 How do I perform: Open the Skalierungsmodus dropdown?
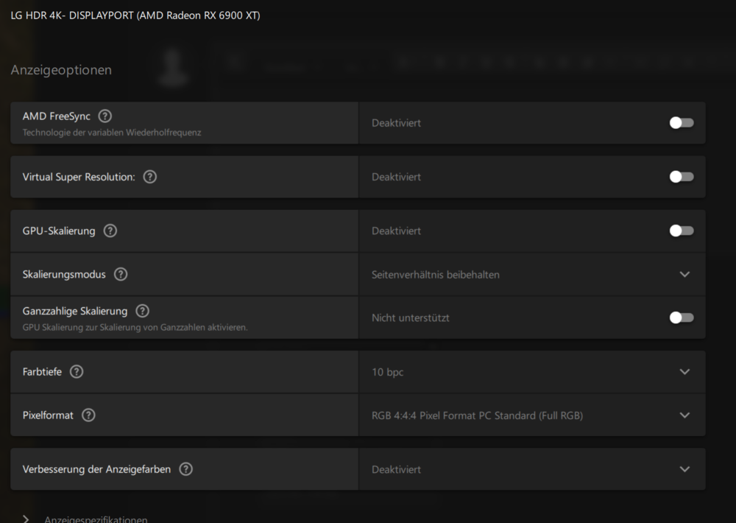(684, 274)
